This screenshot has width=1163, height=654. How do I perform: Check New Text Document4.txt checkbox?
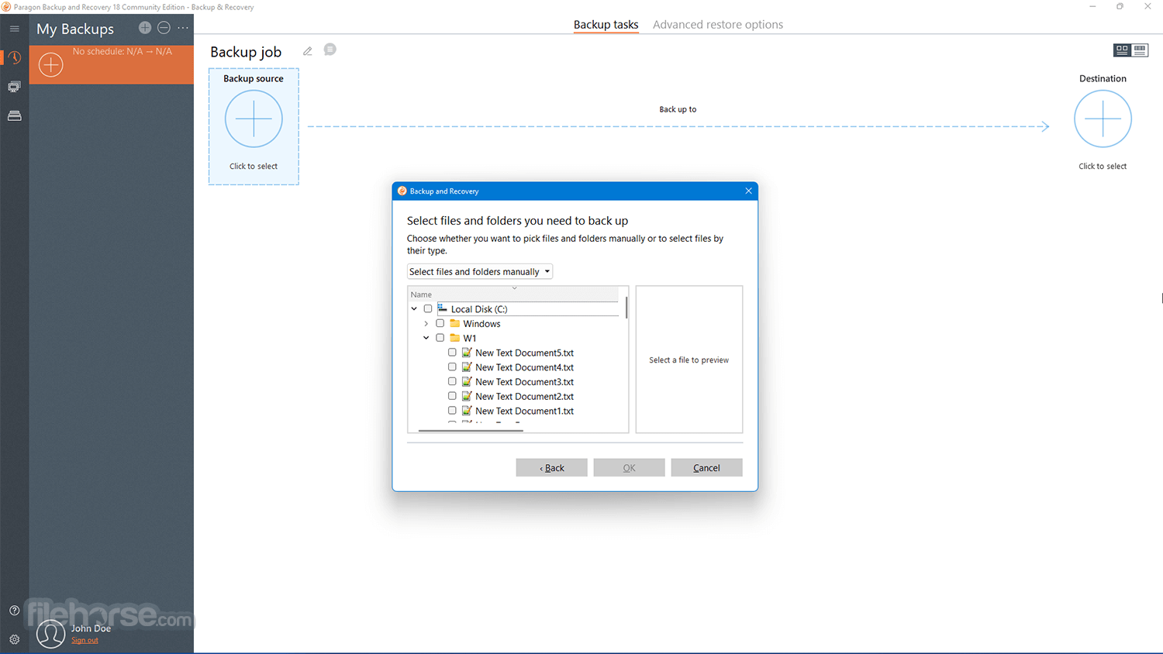point(452,367)
